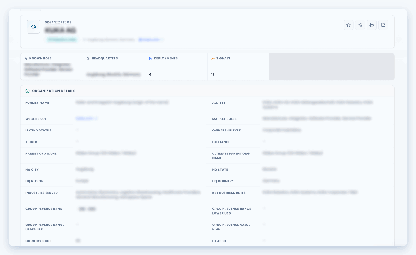This screenshot has width=416, height=255.
Task: Click the Headquarters card title
Action: click(105, 58)
